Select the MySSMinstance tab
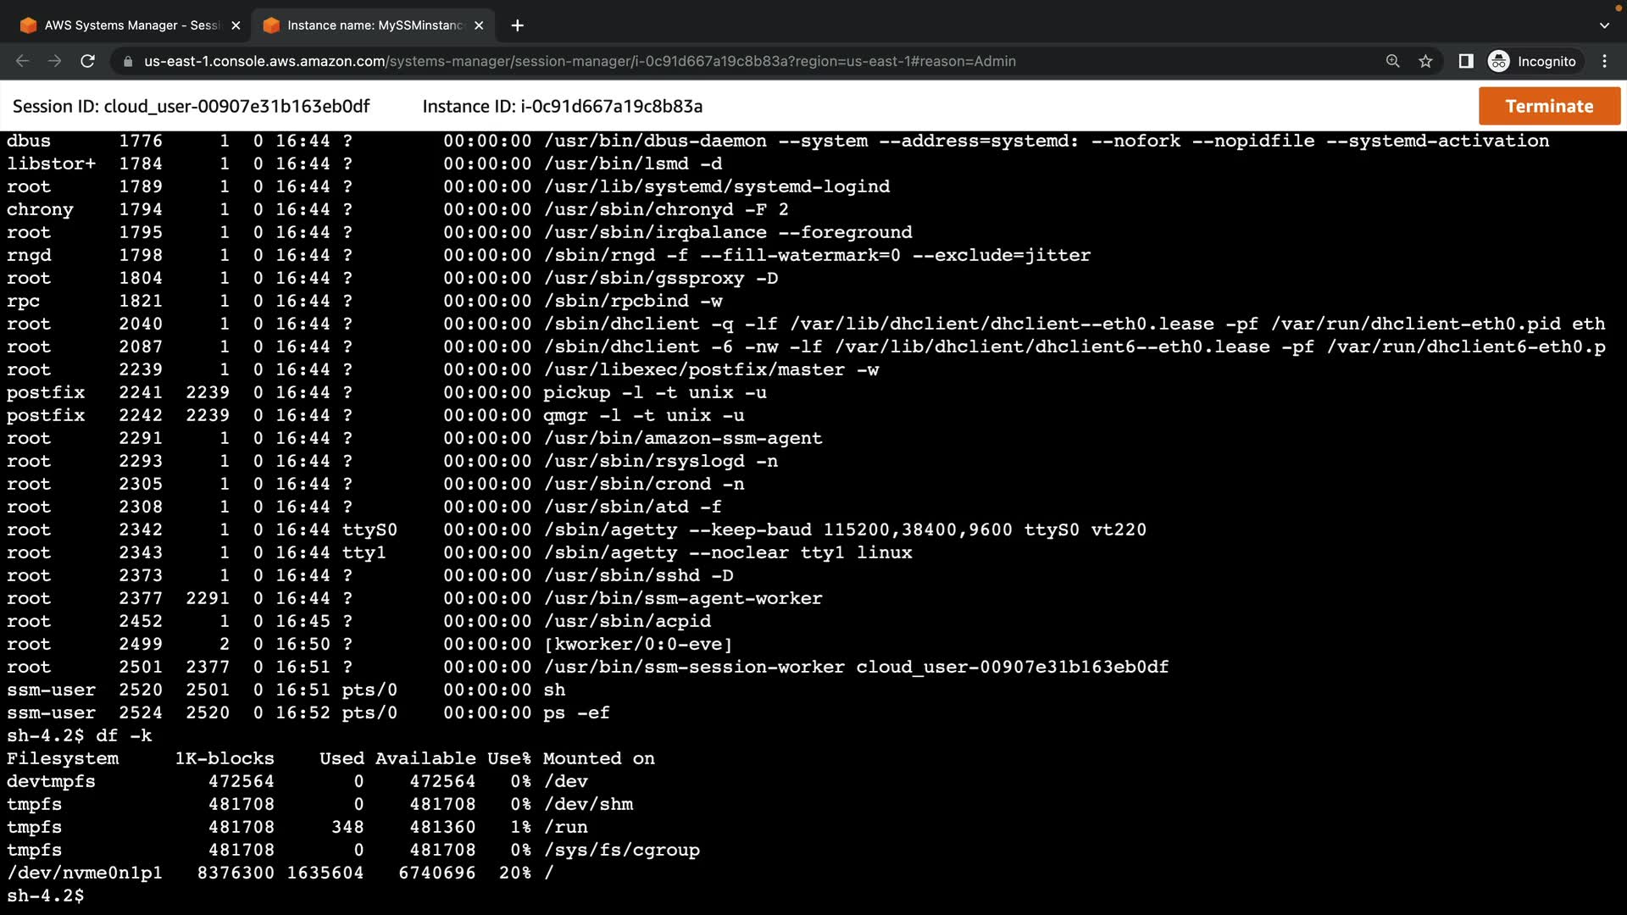 (373, 25)
